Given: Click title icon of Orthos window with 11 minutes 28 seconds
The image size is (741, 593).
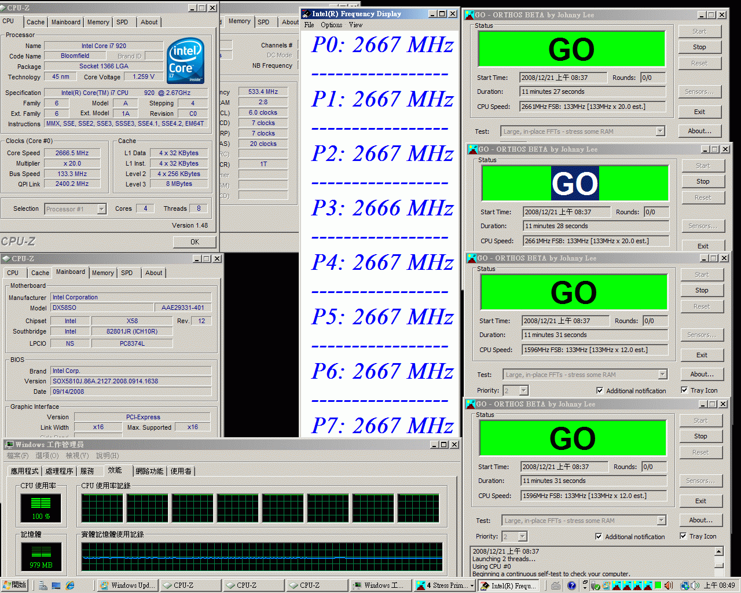Looking at the screenshot, I should (473, 149).
